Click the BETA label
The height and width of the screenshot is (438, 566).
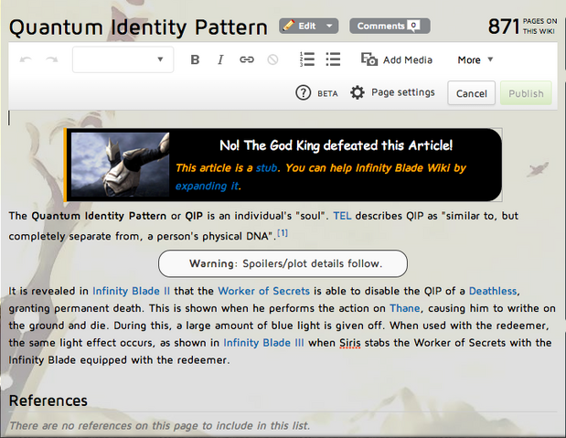(327, 93)
